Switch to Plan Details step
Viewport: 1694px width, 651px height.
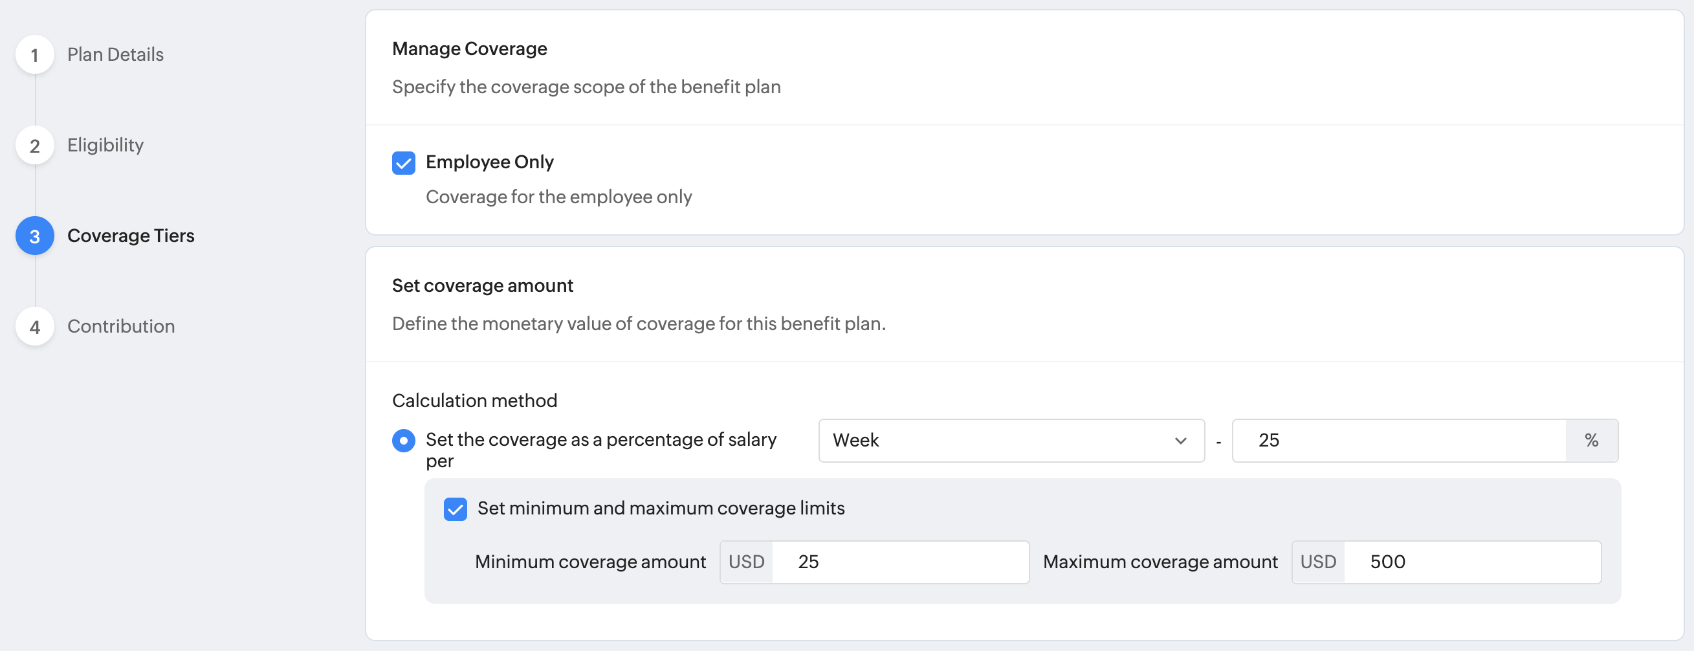(x=115, y=54)
